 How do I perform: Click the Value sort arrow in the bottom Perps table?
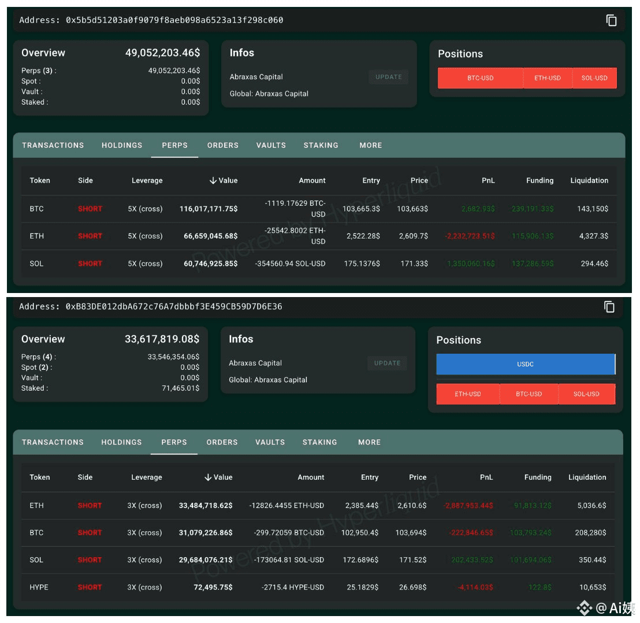(207, 477)
